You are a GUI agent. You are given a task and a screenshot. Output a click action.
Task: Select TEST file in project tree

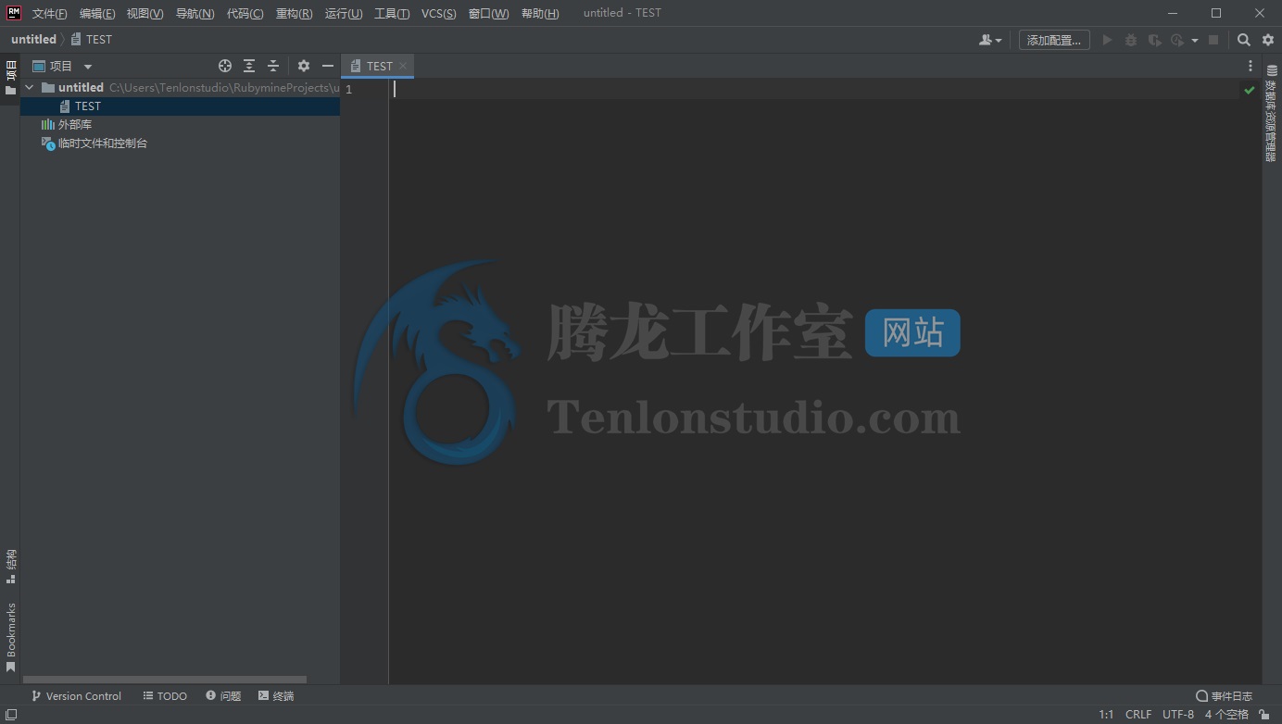tap(181, 106)
